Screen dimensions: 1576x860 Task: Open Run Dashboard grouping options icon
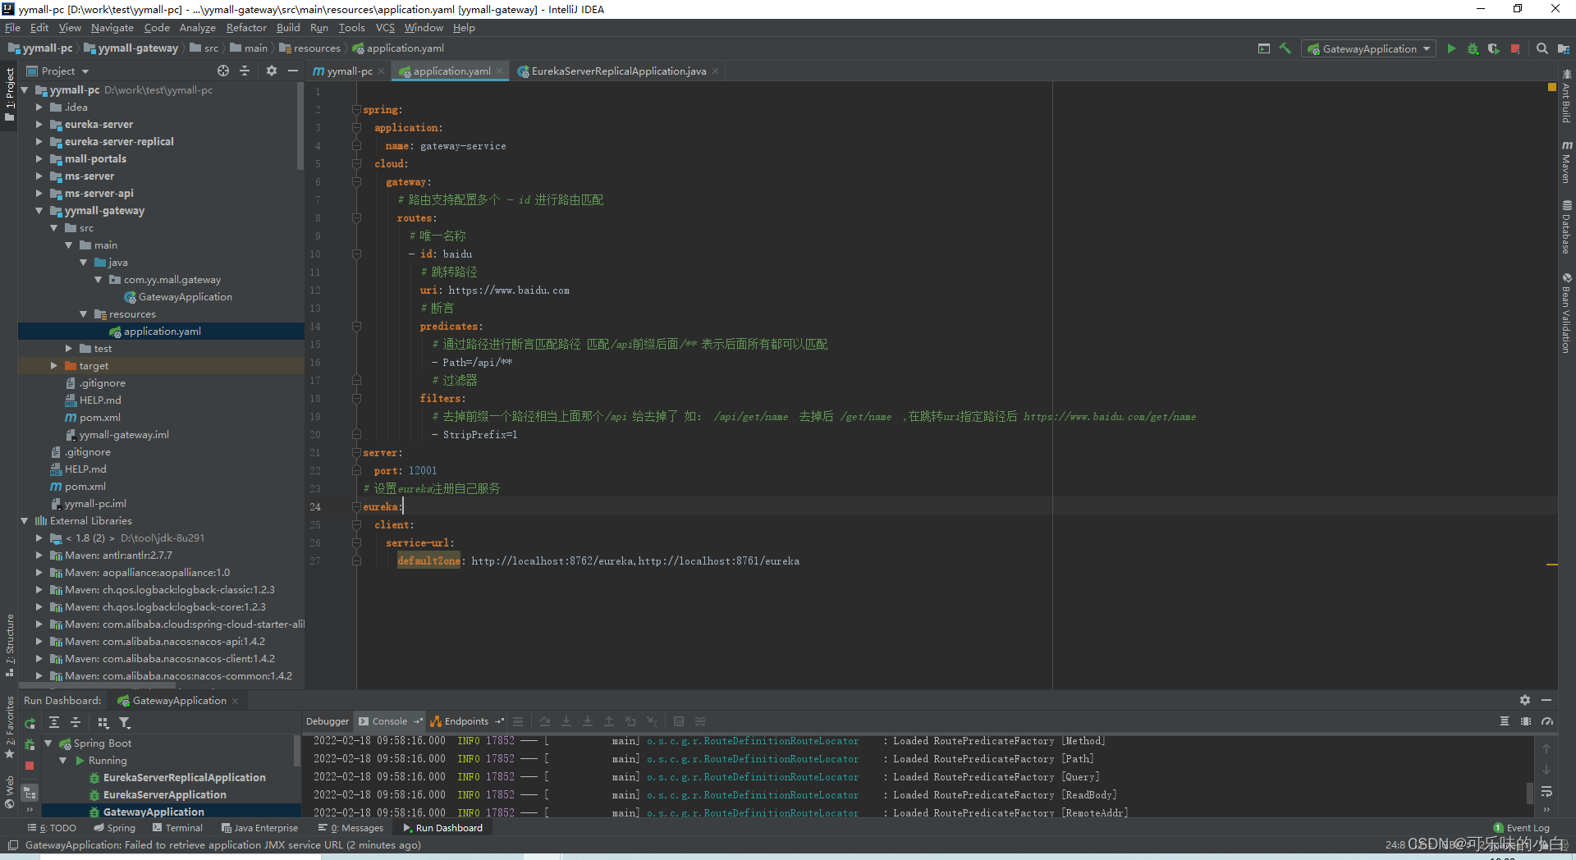[103, 723]
